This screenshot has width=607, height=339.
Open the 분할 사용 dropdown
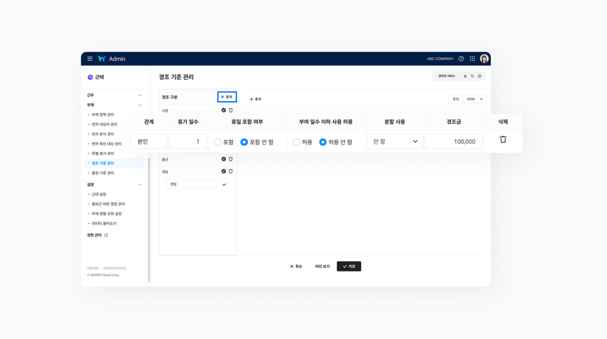[x=395, y=141]
